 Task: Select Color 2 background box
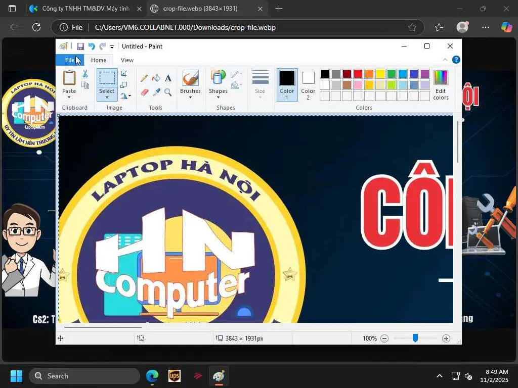tap(308, 84)
